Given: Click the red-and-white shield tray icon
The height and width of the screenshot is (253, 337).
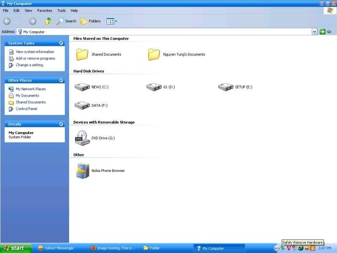Looking at the screenshot, I should [x=294, y=248].
